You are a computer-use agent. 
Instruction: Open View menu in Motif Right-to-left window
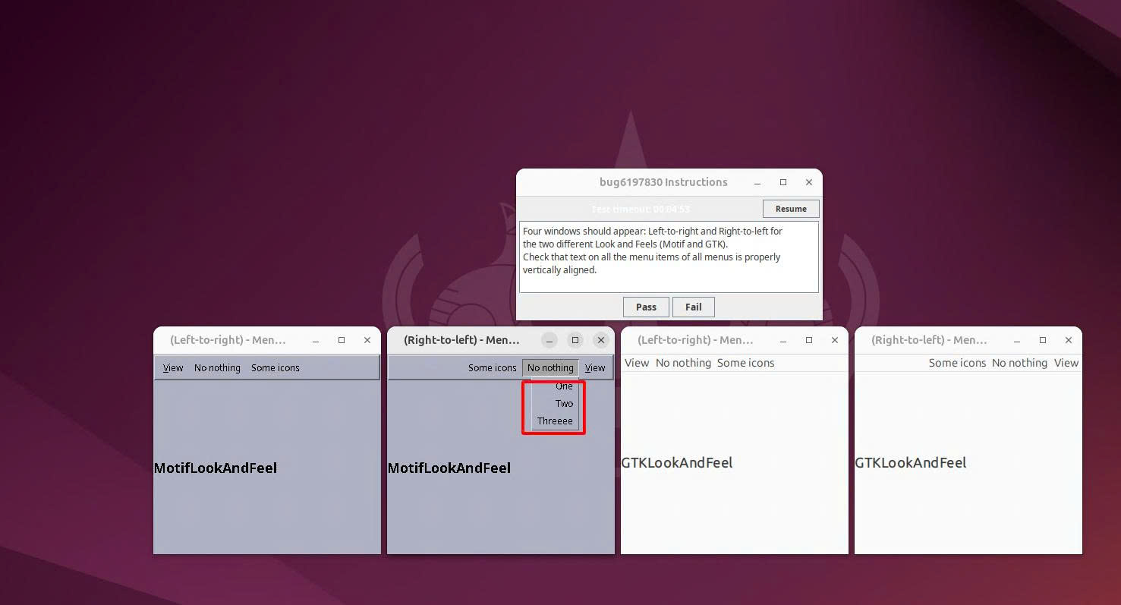tap(595, 368)
